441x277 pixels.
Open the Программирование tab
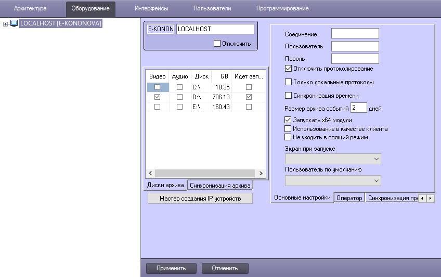click(282, 8)
